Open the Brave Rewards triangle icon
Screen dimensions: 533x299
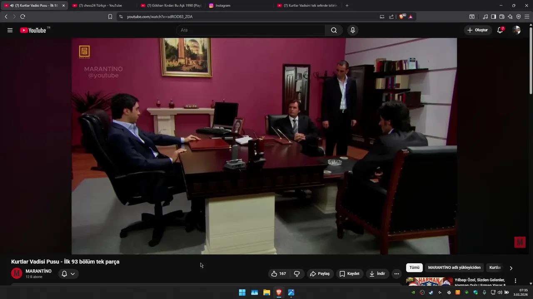411,17
